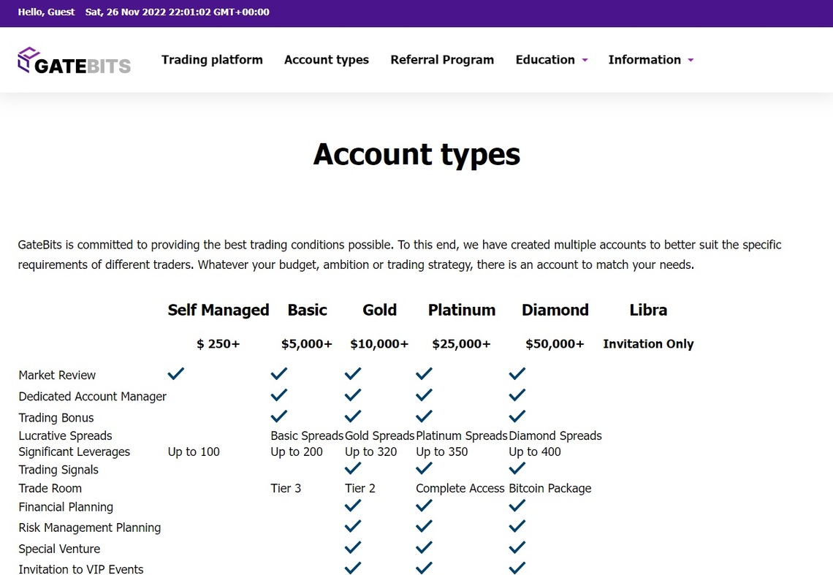Click the "Risk Management Planning" row label

click(90, 528)
